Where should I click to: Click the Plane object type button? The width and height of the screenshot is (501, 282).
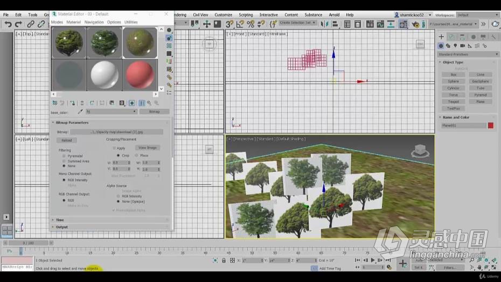tap(480, 102)
